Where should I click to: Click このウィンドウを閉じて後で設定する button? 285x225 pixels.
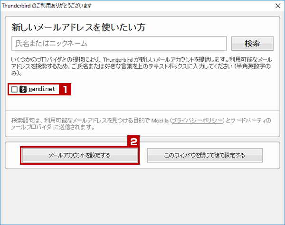pos(205,155)
